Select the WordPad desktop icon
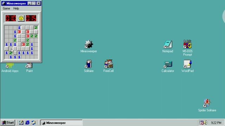Image resolution: width=225 pixels, height=126 pixels. (x=187, y=64)
